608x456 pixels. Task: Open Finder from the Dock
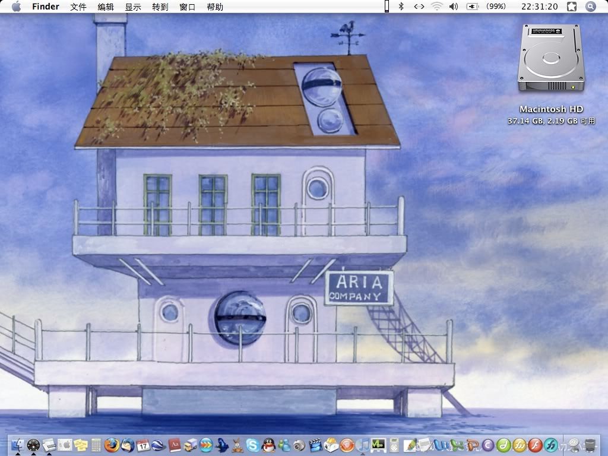pos(18,445)
